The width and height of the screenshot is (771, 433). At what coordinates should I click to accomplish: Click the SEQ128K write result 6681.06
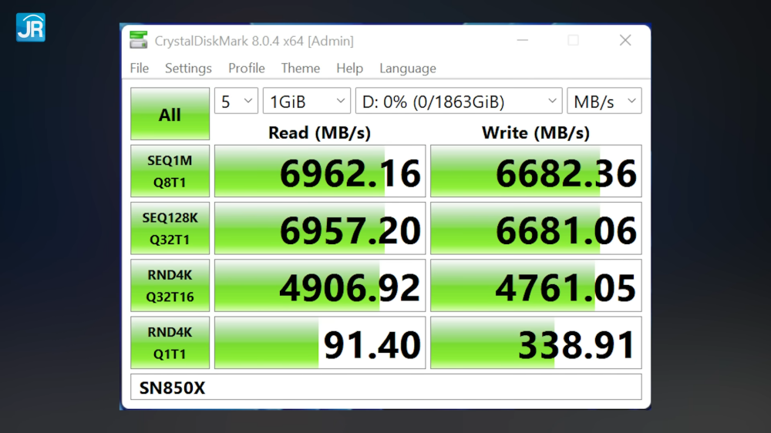pos(536,229)
